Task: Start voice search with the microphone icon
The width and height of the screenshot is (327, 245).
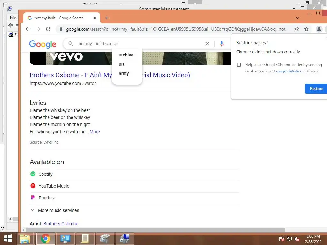Action: click(x=222, y=44)
